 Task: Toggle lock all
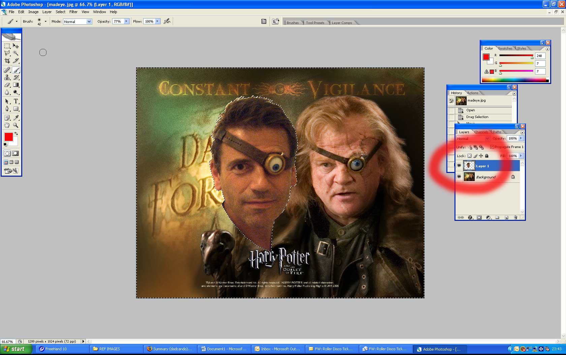pos(486,156)
